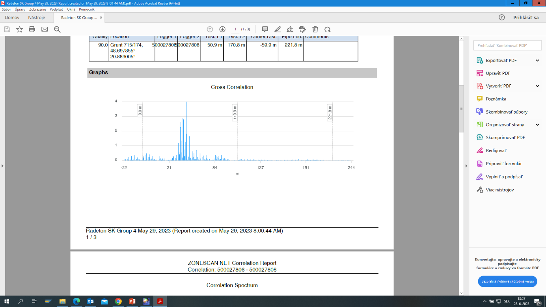Screen dimensions: 546x307
Task: Start the Bezplatná 7-dňová skúšobná verzia
Action: [x=507, y=281]
